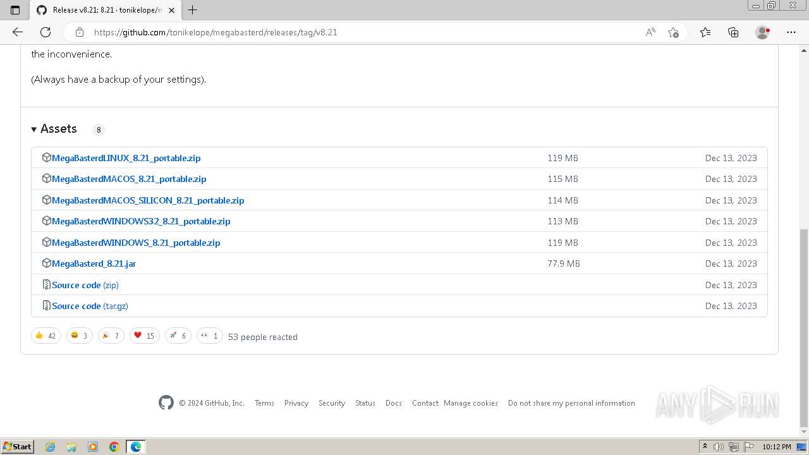The width and height of the screenshot is (809, 455).
Task: Download Source code (tar.gz)
Action: click(x=90, y=306)
